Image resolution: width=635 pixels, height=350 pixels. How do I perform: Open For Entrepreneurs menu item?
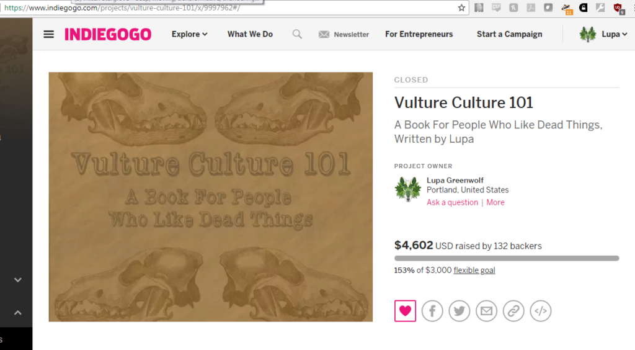[419, 34]
